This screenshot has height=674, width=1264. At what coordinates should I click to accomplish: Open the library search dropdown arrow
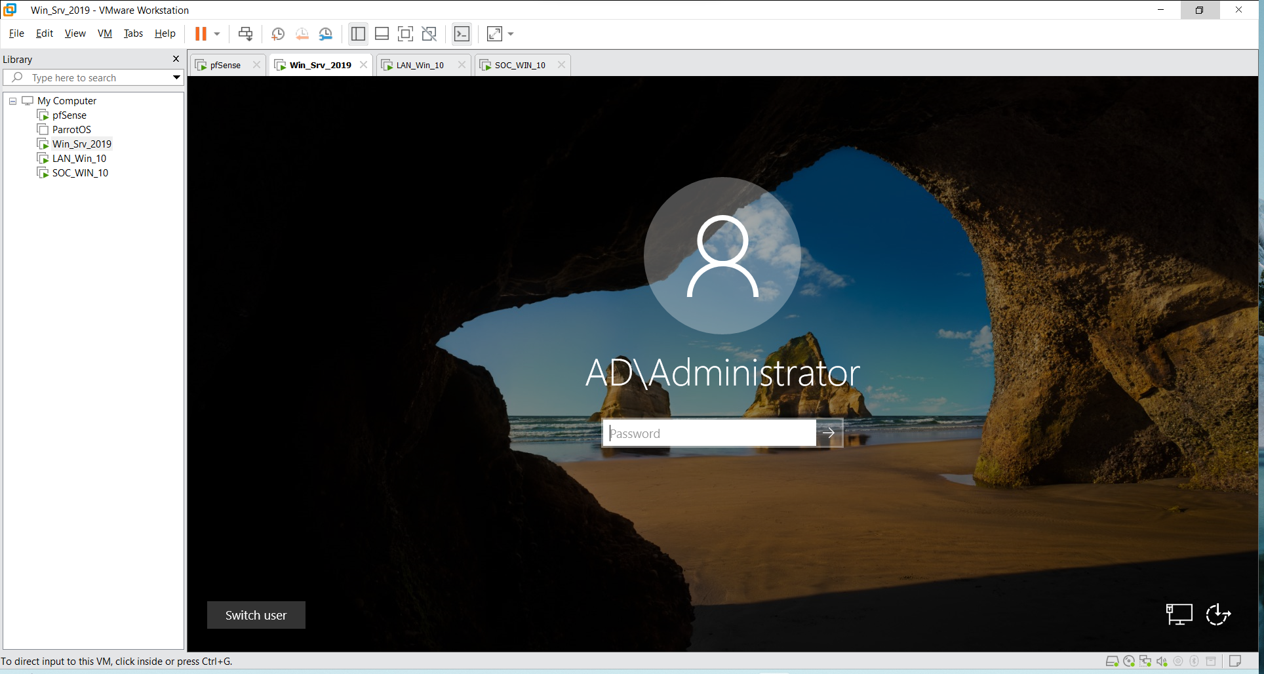(x=176, y=77)
